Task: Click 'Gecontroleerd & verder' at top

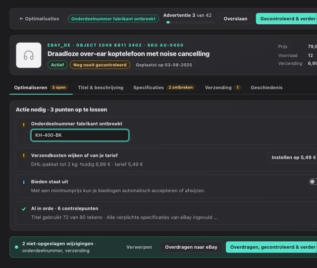Action: coord(286,19)
